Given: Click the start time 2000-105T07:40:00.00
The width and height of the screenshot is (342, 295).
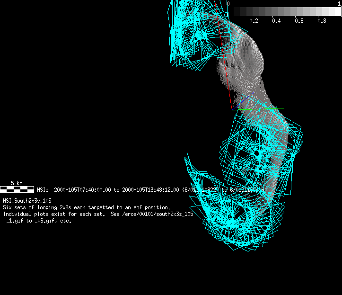Looking at the screenshot, I should point(82,190).
